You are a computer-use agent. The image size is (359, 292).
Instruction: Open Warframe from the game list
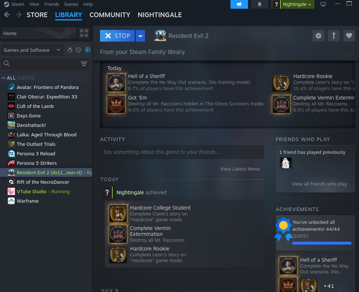(x=46, y=201)
